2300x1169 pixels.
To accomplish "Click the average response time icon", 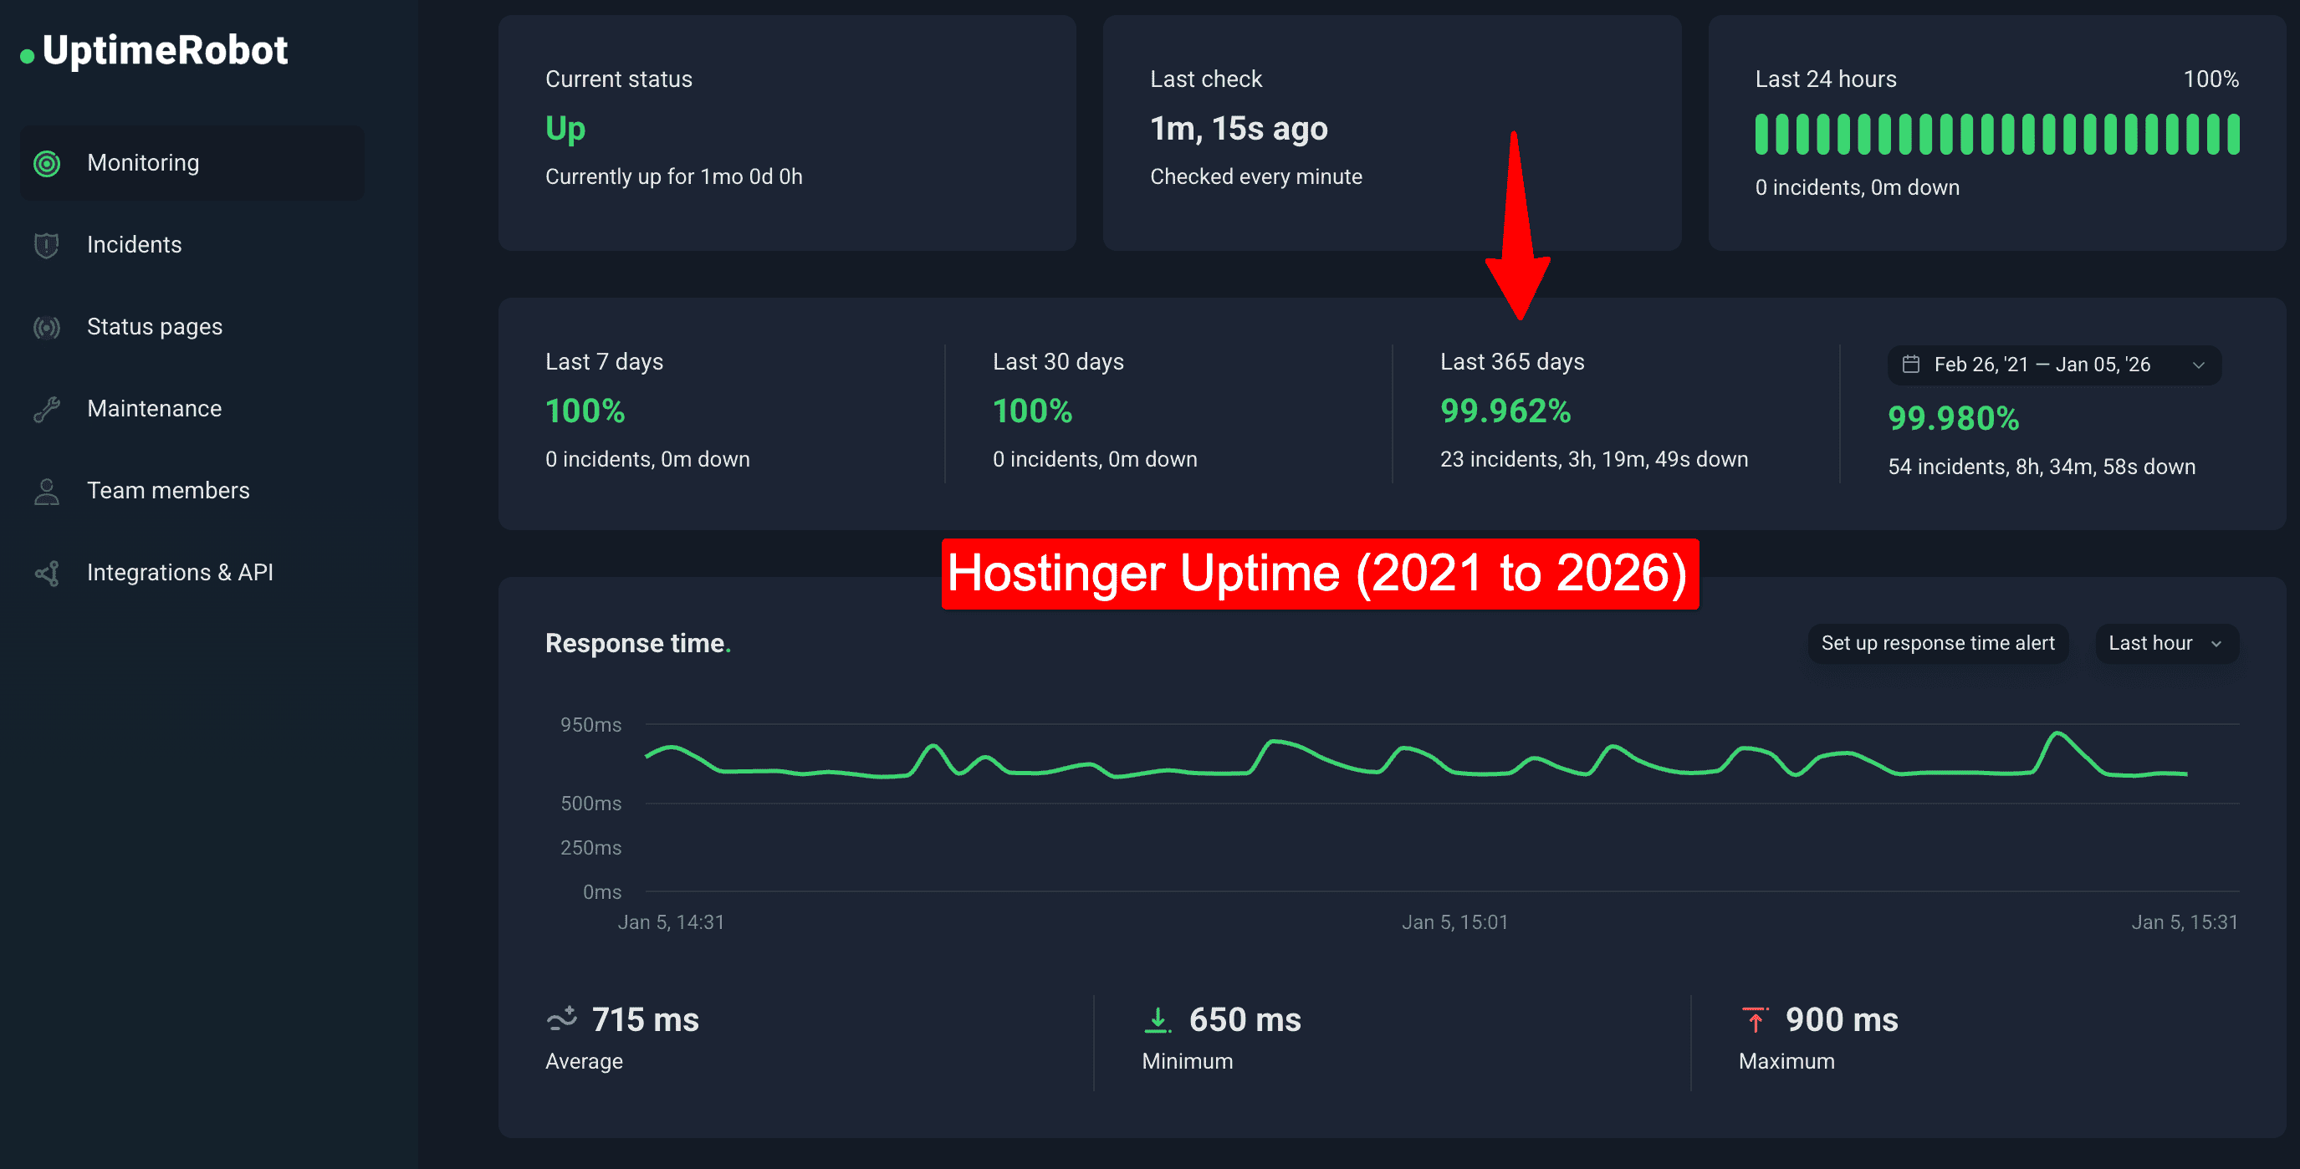I will pos(561,1019).
